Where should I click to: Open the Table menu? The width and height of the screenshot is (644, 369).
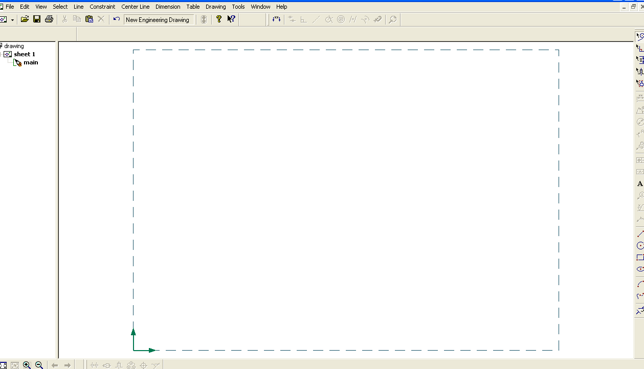tap(193, 7)
